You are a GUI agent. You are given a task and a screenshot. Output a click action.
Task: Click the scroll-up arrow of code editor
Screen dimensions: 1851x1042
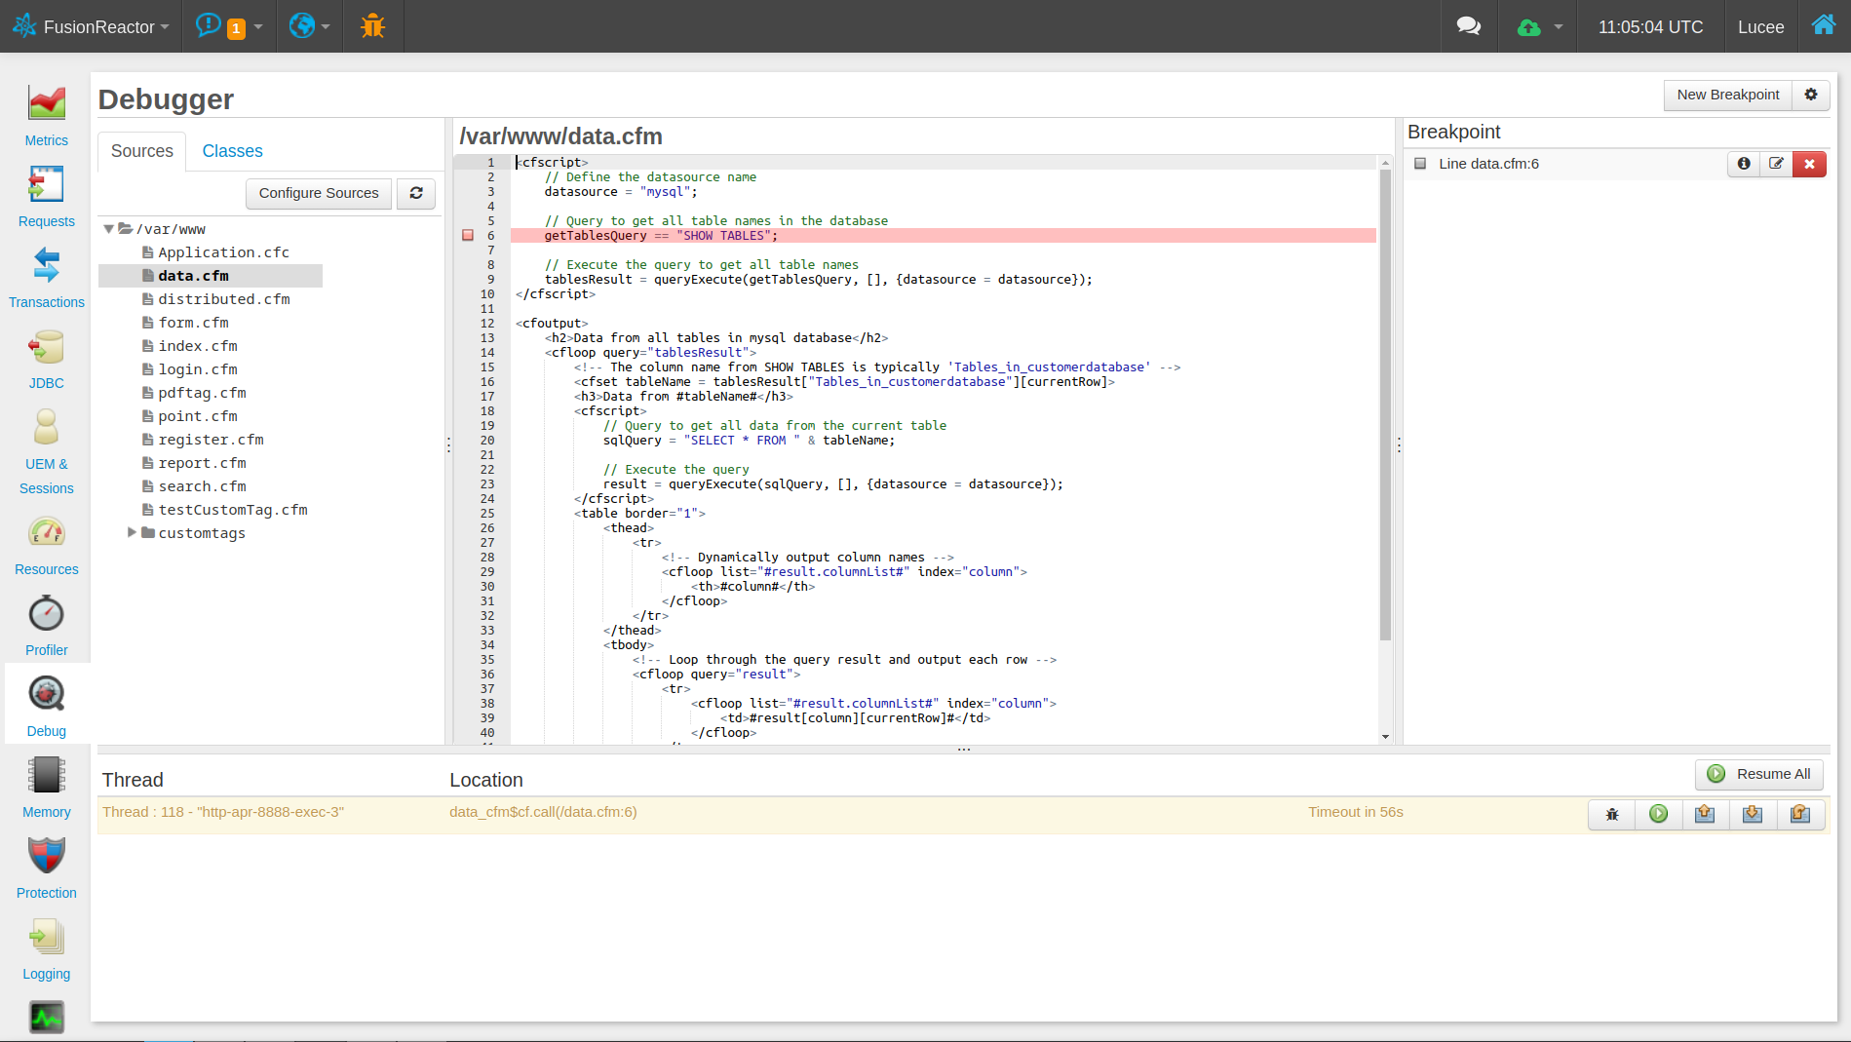[x=1385, y=163]
